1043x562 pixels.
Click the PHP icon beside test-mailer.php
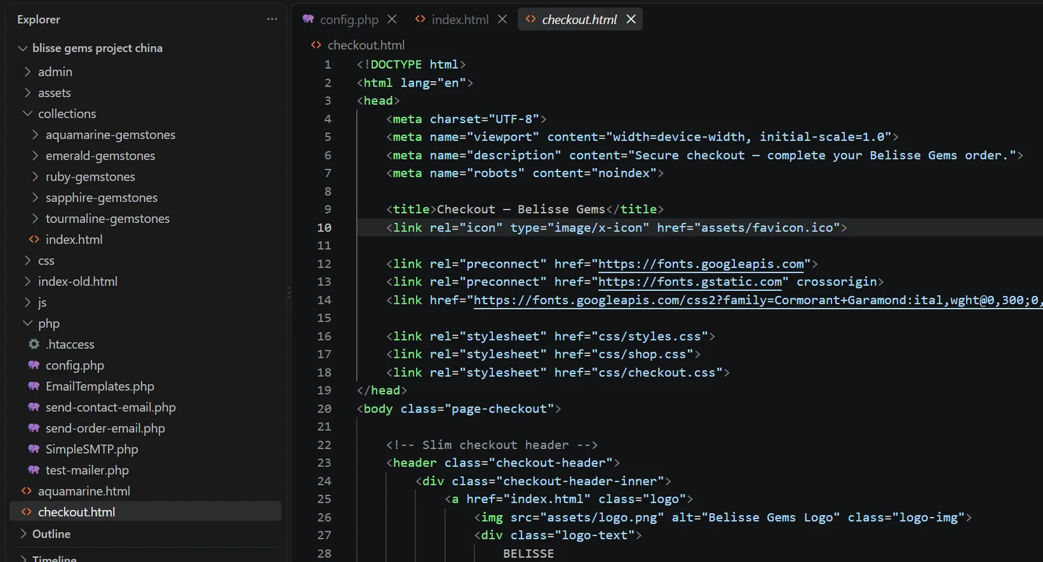[34, 470]
